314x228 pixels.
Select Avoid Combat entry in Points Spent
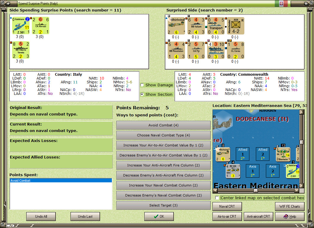[61, 181]
